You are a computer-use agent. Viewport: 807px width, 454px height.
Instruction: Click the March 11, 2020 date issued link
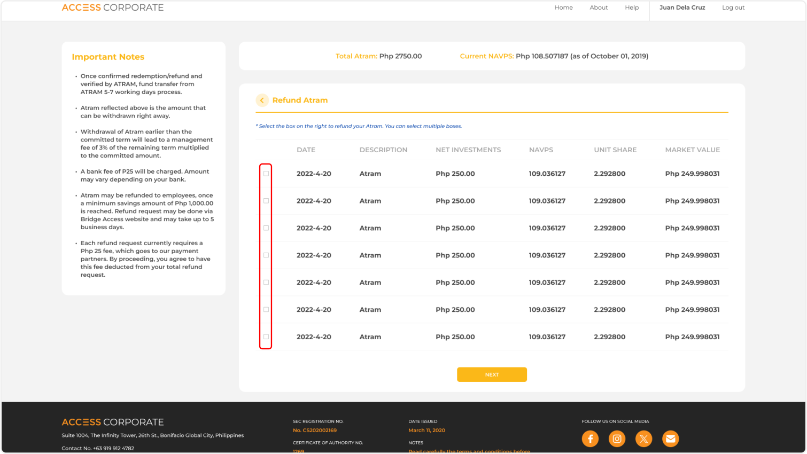426,430
